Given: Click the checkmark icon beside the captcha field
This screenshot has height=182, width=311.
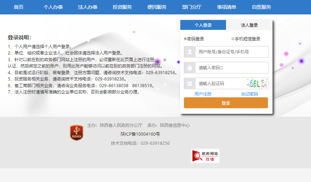Looking at the screenshot, I should click(x=190, y=84).
